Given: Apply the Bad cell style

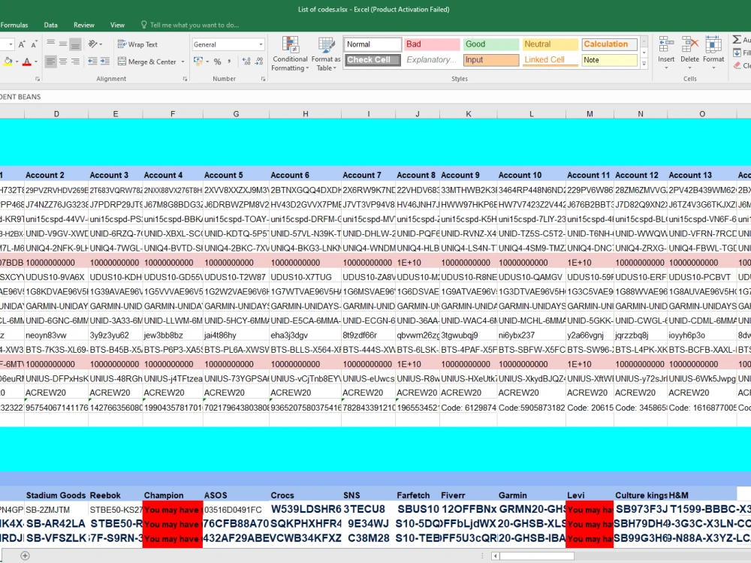Looking at the screenshot, I should (x=432, y=44).
